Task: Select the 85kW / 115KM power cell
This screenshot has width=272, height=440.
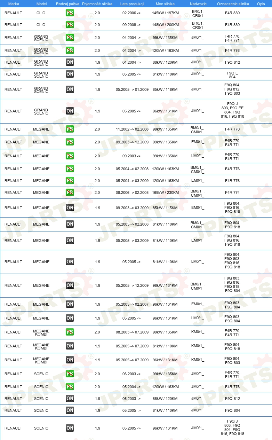Action: point(166,208)
